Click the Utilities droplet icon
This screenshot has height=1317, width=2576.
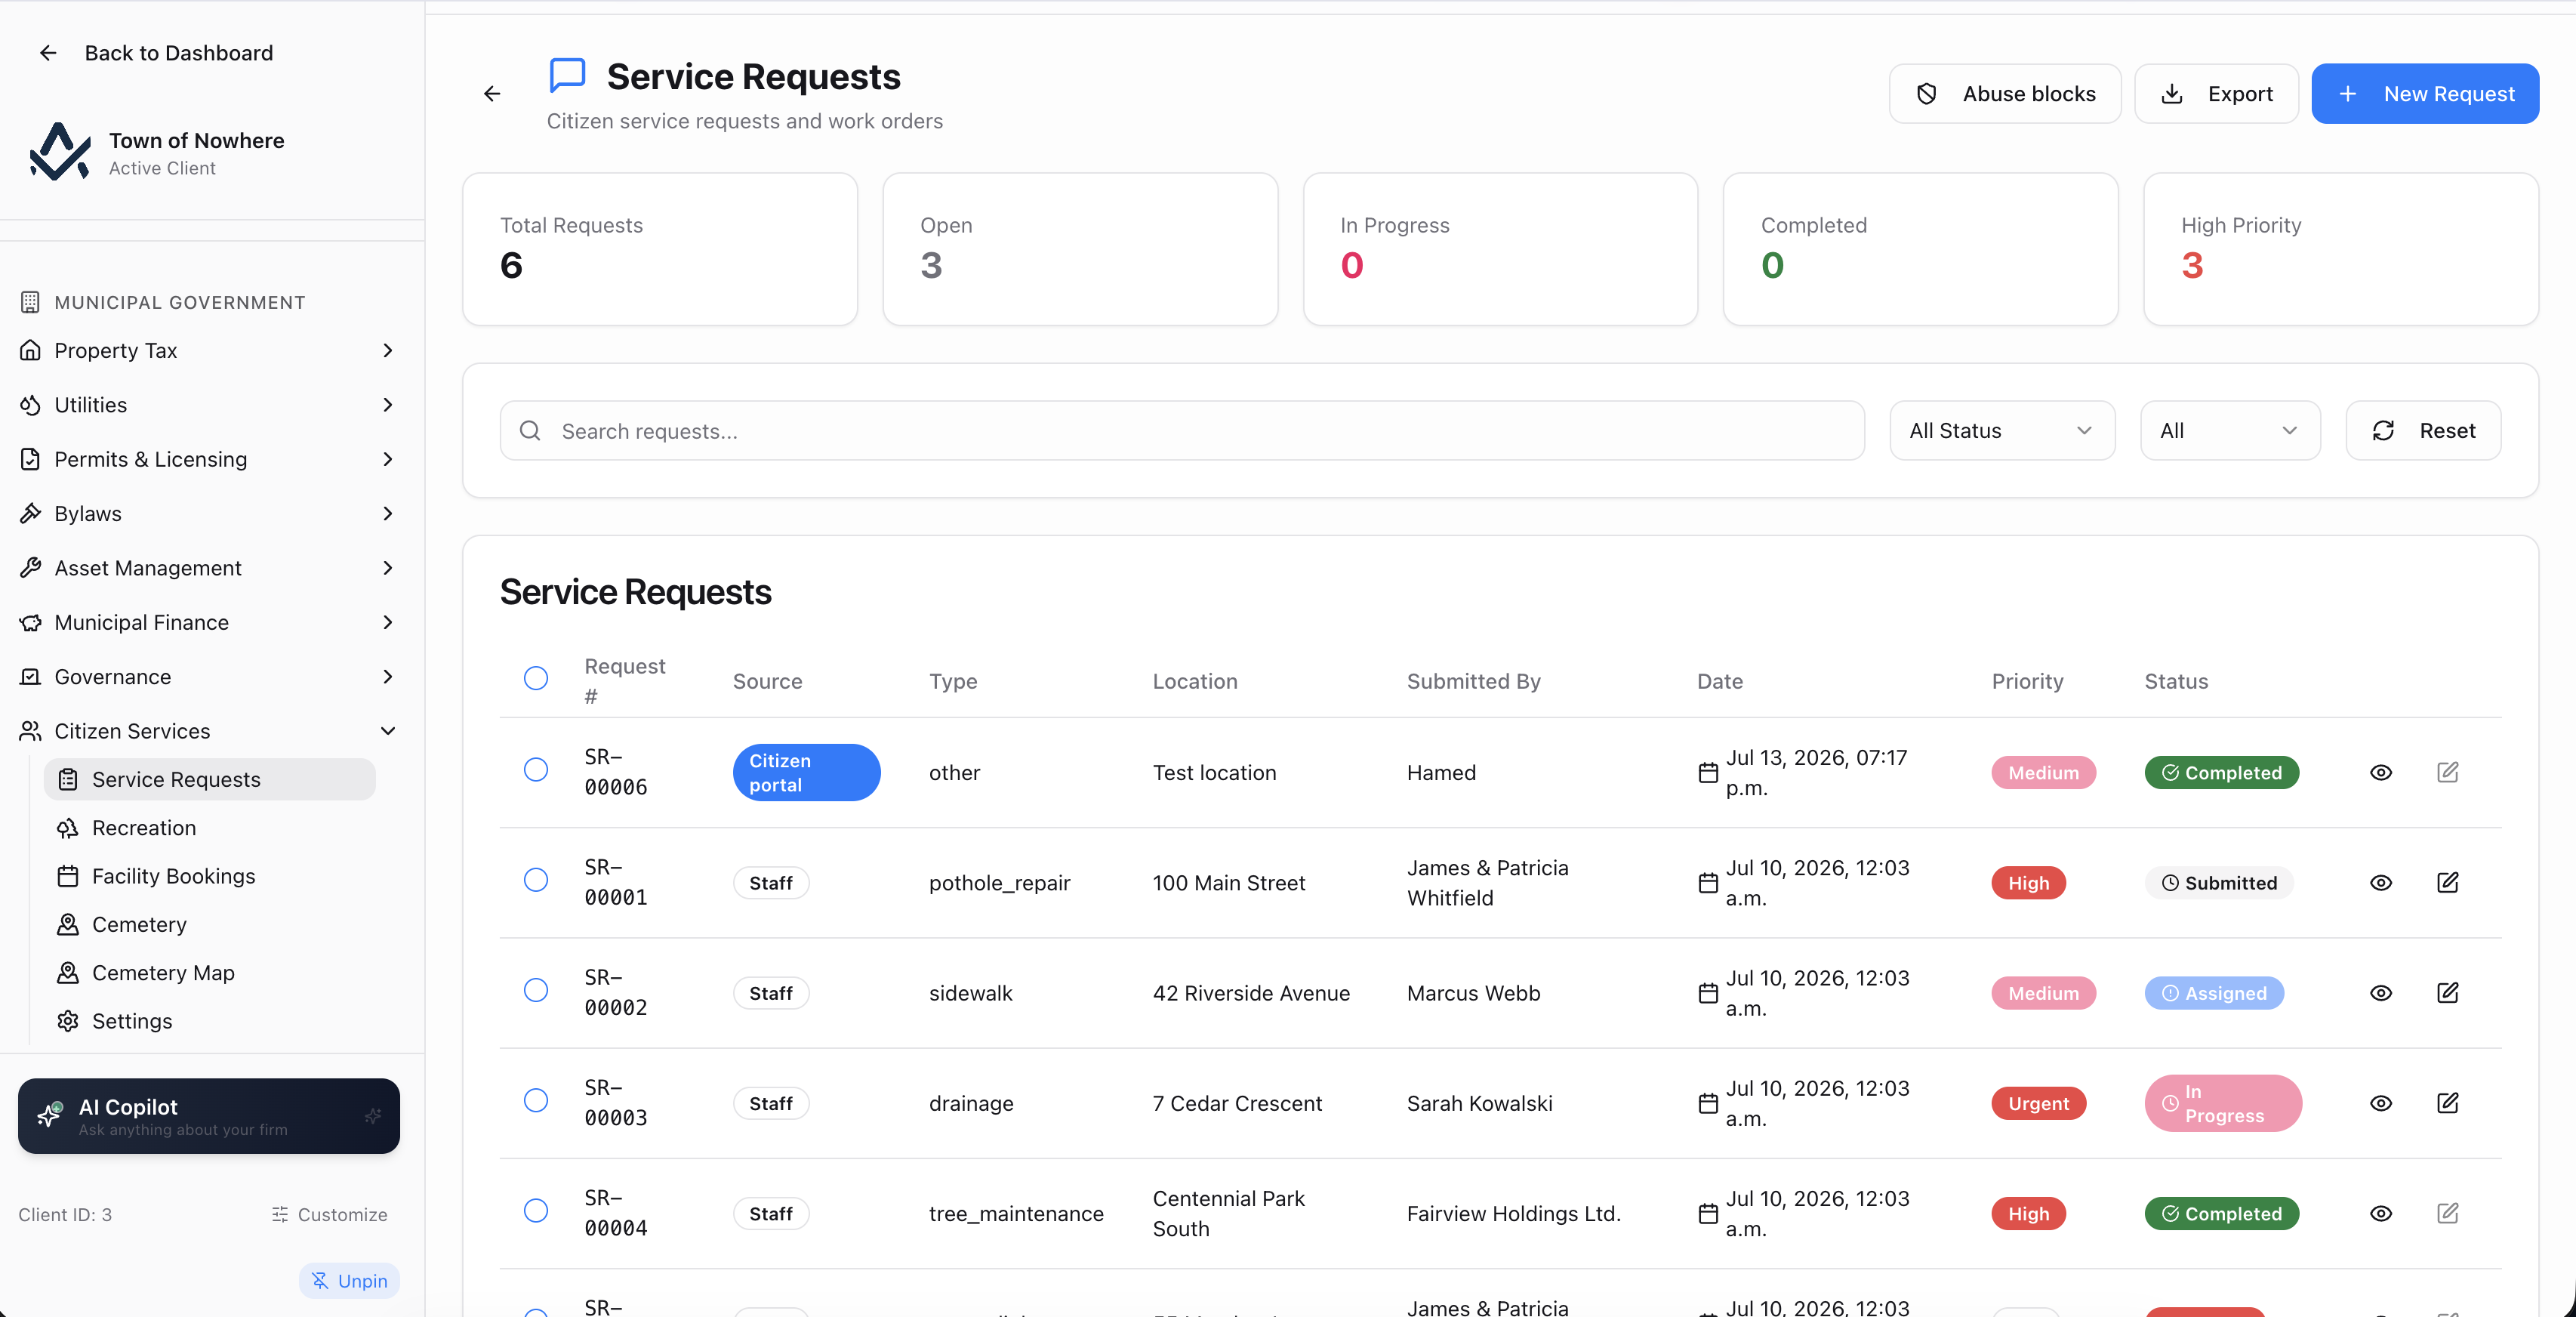31,405
